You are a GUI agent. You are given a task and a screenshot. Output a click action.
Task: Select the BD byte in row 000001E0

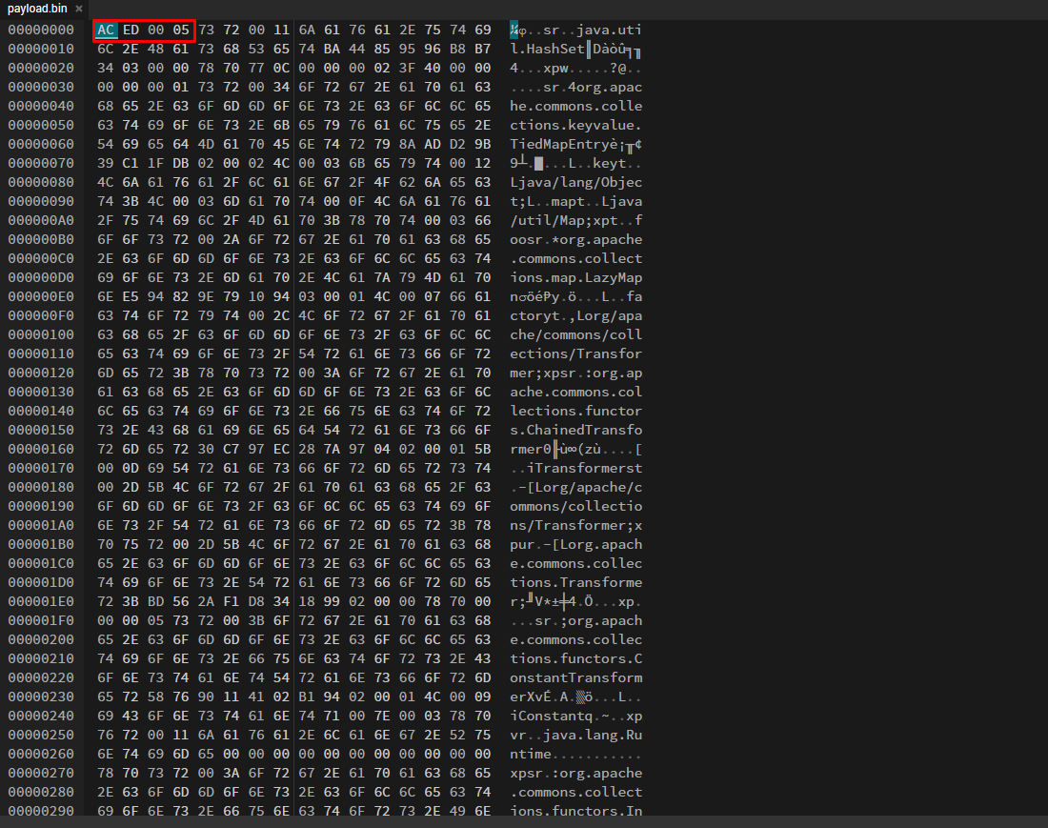tap(156, 601)
